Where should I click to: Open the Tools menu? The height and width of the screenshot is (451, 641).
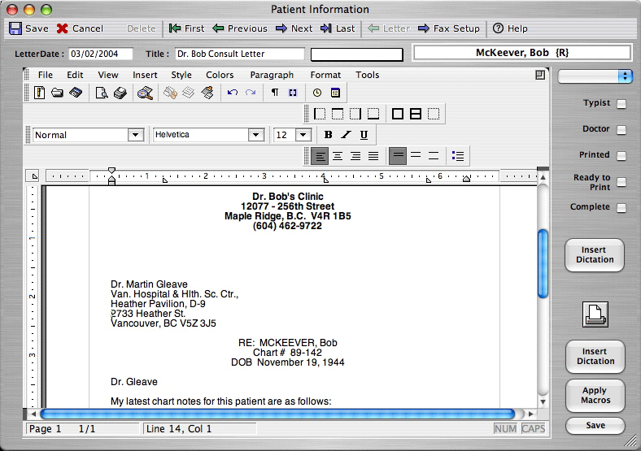coord(368,75)
